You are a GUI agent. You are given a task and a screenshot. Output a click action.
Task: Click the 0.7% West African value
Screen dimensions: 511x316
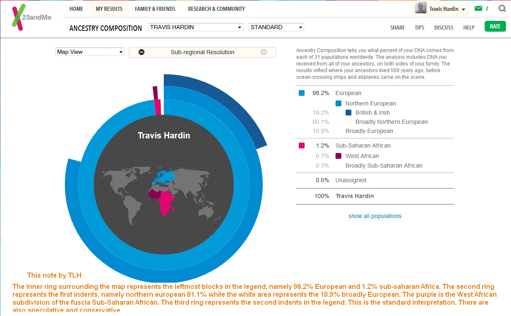tap(323, 156)
